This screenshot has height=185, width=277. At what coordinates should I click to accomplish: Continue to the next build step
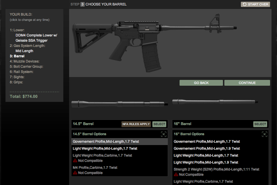(247, 83)
